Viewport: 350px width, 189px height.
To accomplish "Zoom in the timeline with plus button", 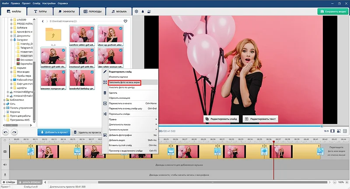I will click(x=347, y=182).
